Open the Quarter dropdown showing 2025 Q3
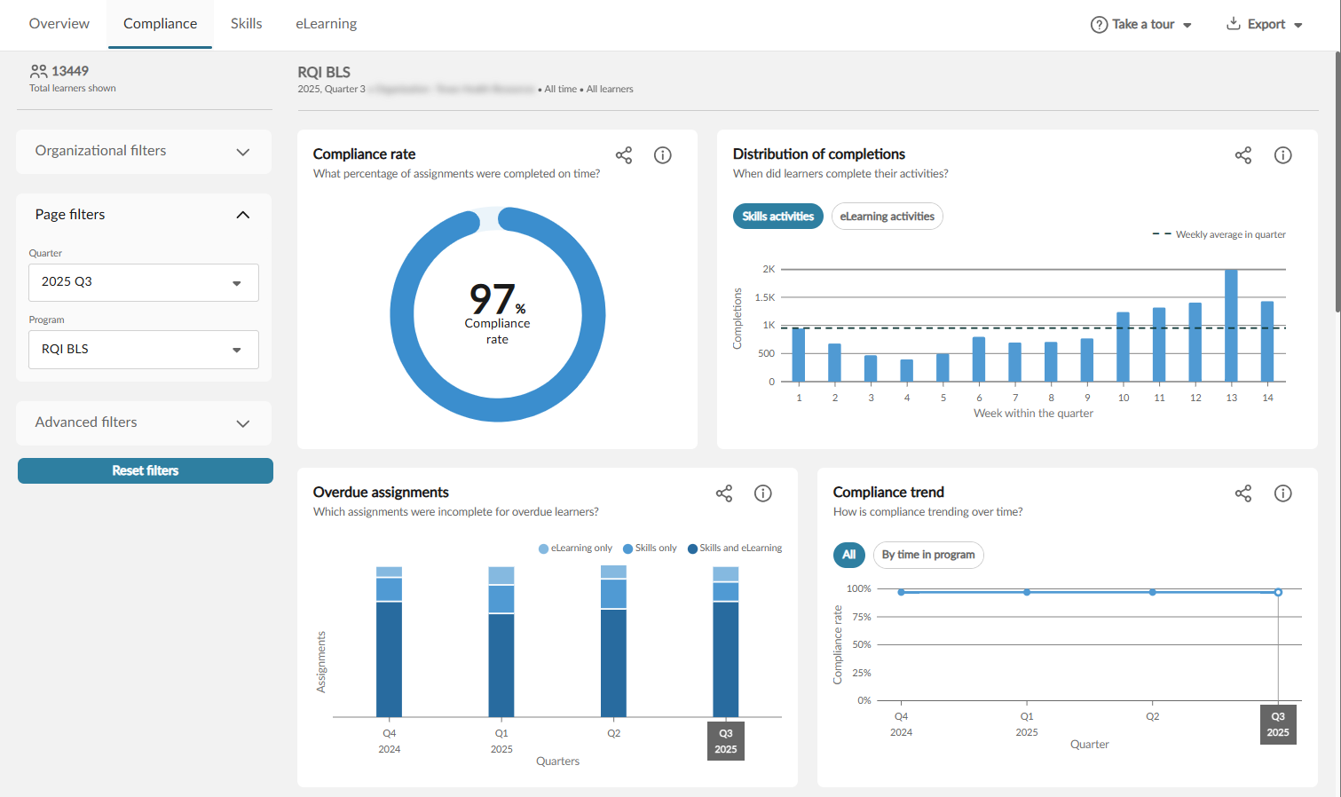Image resolution: width=1341 pixels, height=797 pixels. [143, 282]
